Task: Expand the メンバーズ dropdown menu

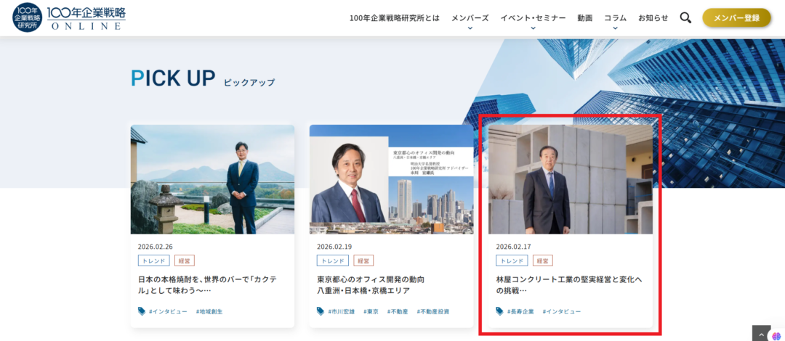Action: point(470,18)
